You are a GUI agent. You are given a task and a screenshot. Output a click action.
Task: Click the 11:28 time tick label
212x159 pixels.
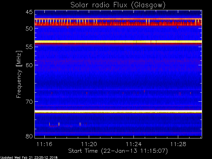coord(178,144)
